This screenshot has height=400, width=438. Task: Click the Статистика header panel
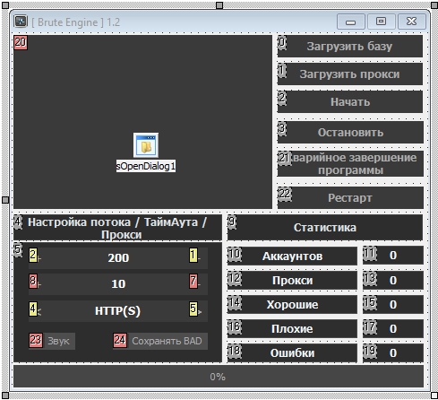tap(325, 228)
